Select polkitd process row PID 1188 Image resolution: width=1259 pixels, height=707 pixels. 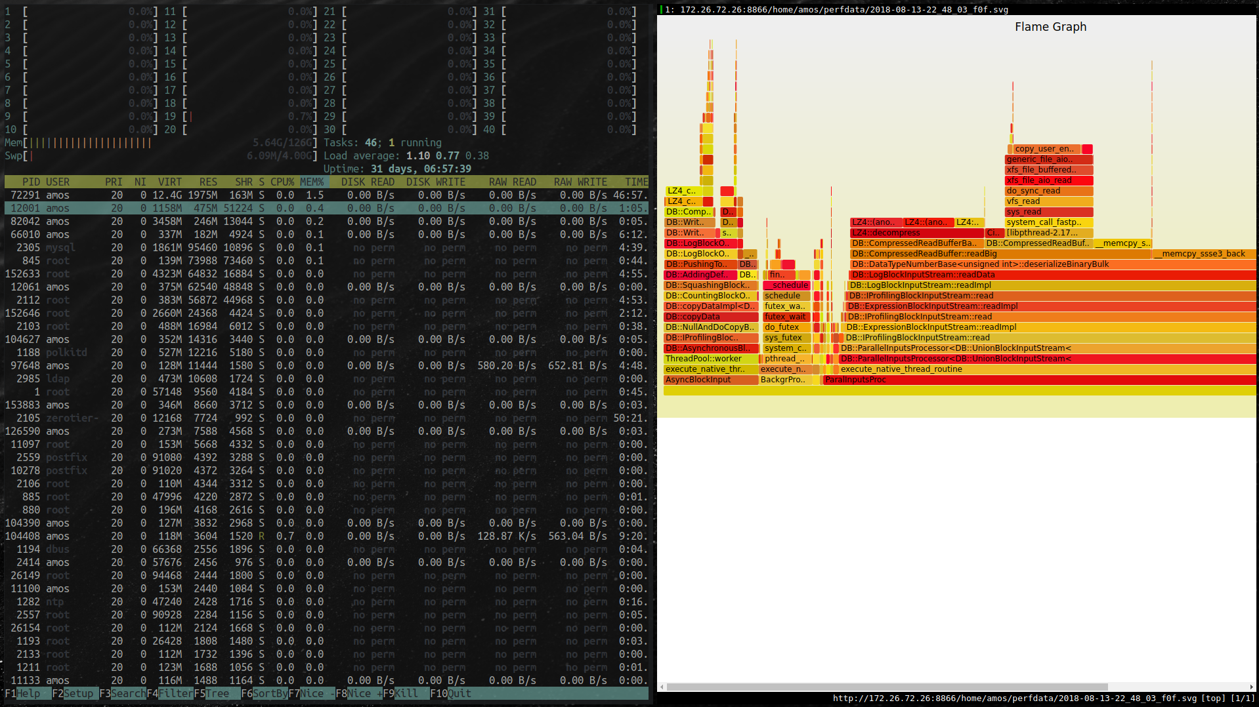(x=326, y=352)
